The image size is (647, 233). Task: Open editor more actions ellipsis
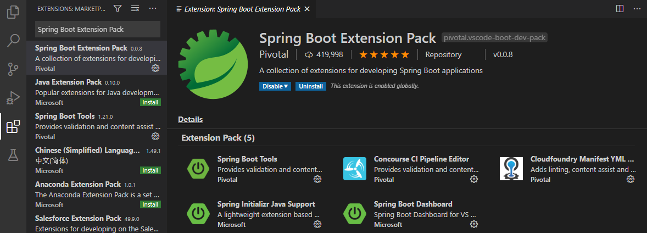tap(637, 8)
